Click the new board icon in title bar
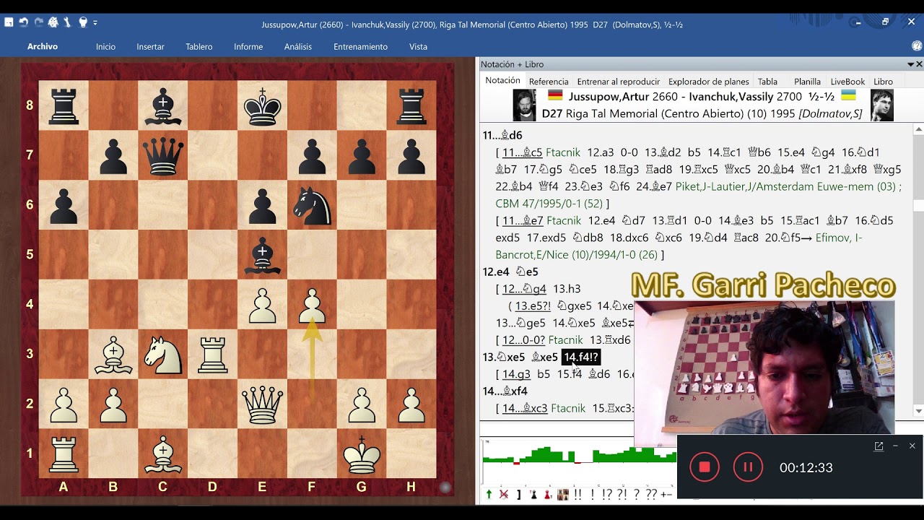The image size is (924, 520). click(9, 22)
